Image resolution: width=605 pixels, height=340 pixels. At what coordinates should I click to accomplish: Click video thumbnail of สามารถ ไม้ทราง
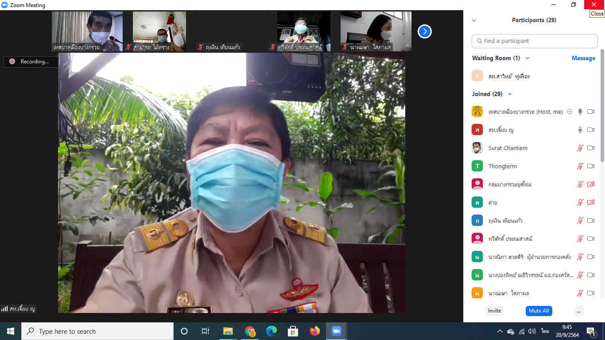click(159, 31)
